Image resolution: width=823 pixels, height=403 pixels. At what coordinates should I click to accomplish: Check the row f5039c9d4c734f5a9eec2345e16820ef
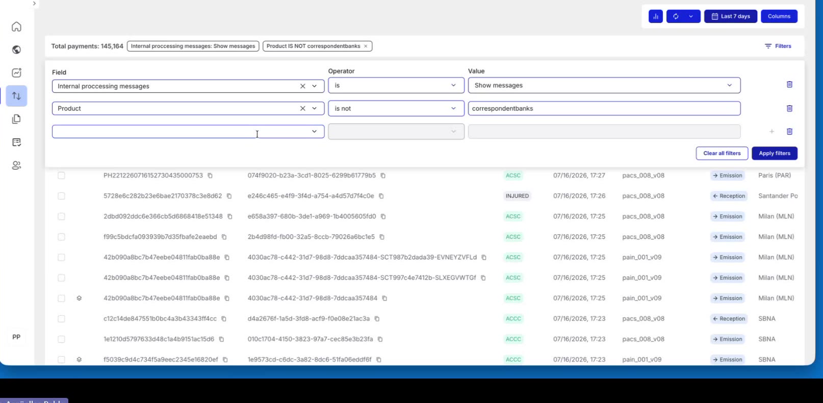(61, 359)
